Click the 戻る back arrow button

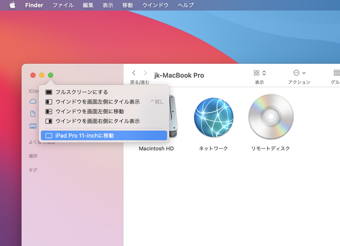pos(134,73)
